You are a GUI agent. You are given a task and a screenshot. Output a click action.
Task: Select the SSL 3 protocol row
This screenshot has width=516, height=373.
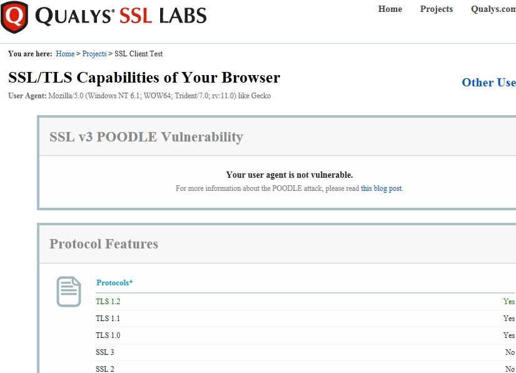point(305,352)
